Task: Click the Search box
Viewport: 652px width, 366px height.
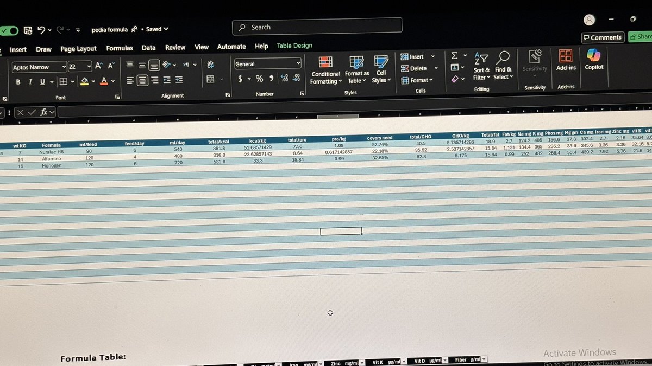Action: point(317,26)
